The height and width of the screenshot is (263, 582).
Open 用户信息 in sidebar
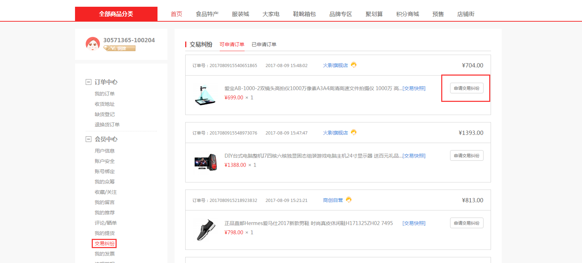[x=105, y=151]
